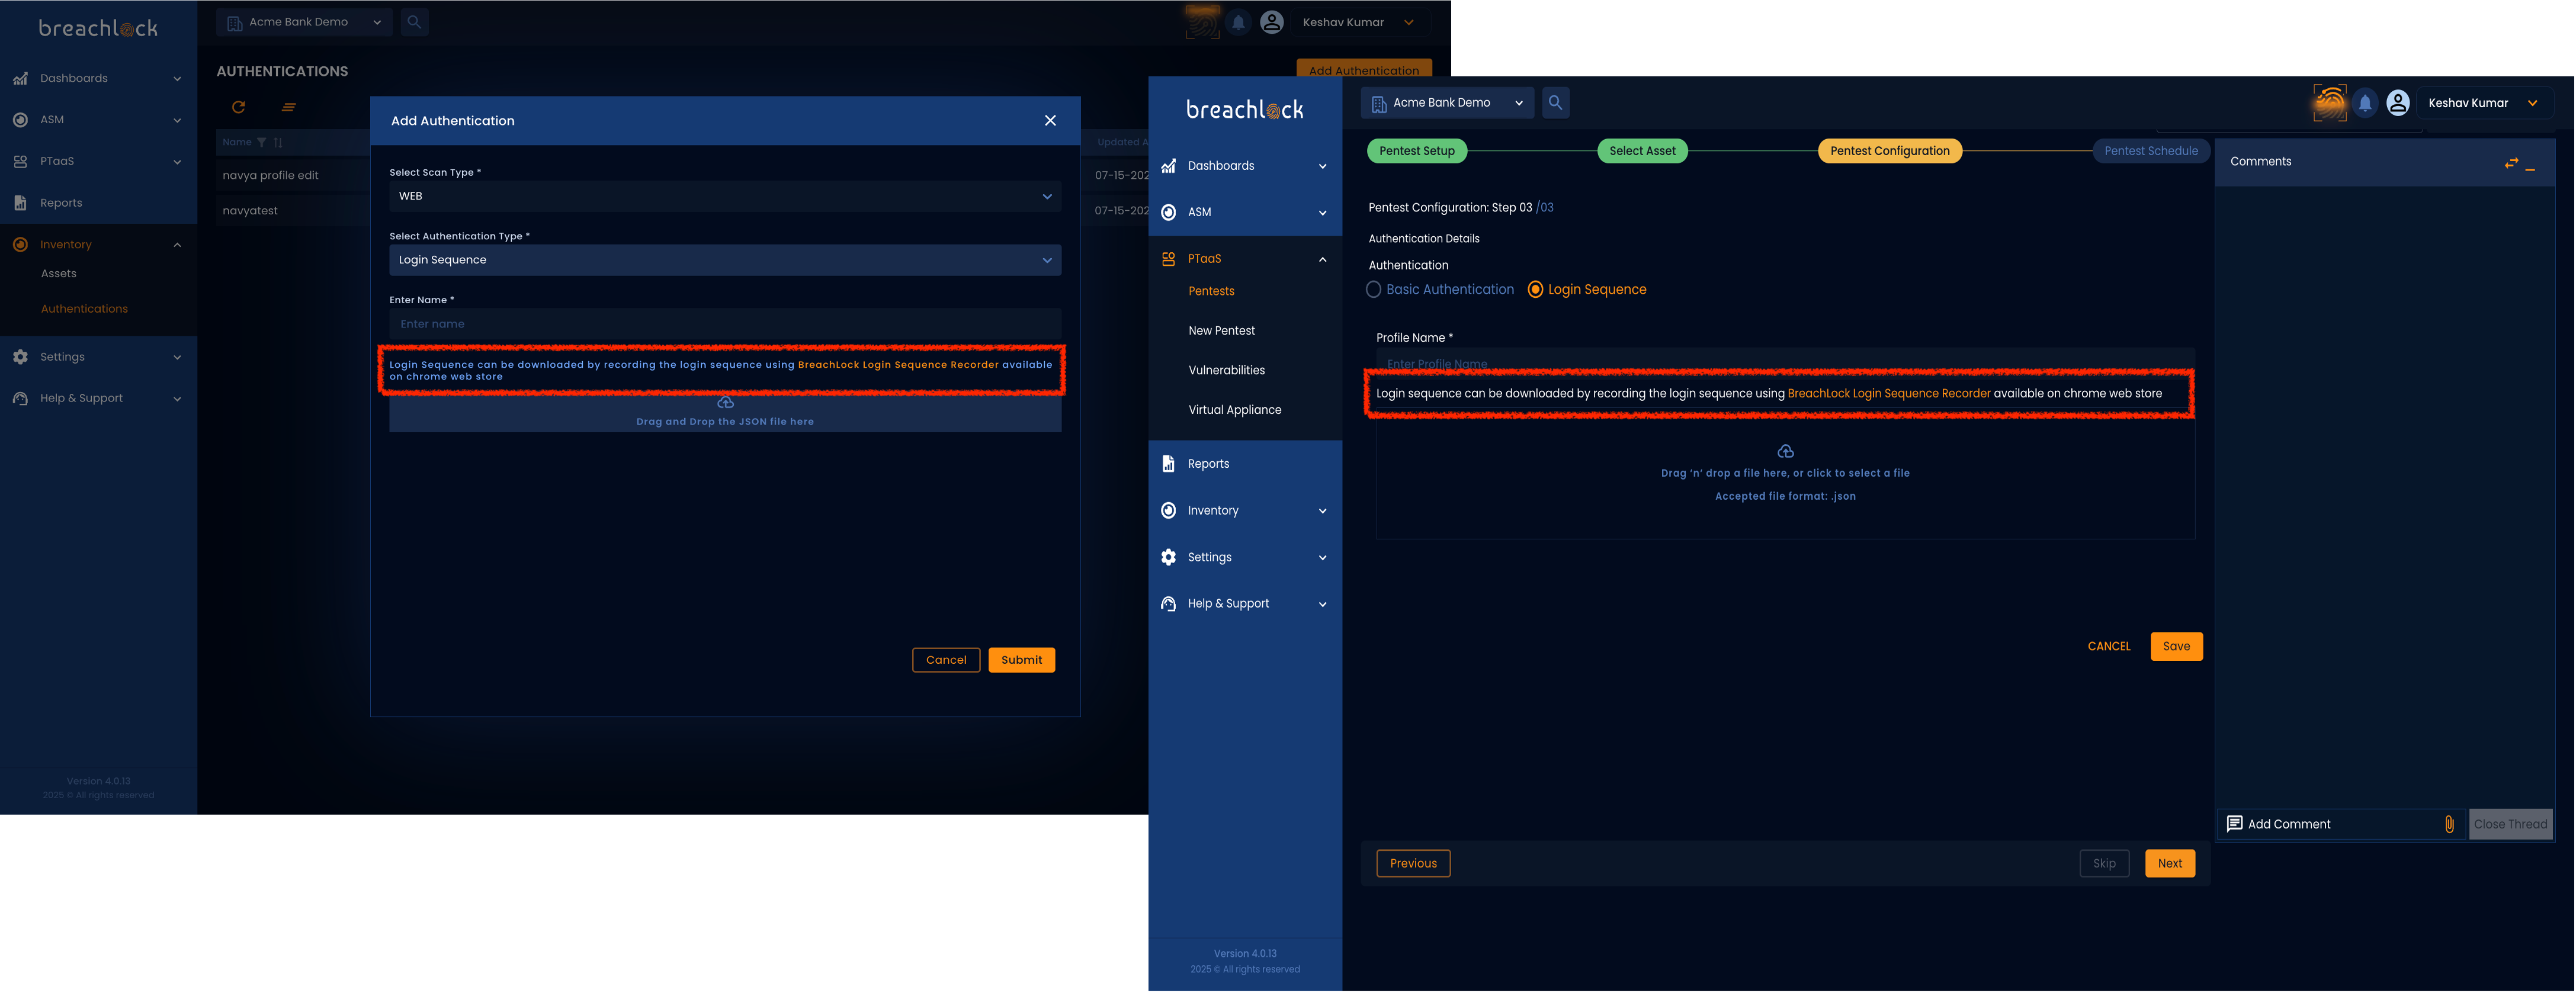
Task: Click the Enter Name input field
Action: pyautogui.click(x=725, y=324)
